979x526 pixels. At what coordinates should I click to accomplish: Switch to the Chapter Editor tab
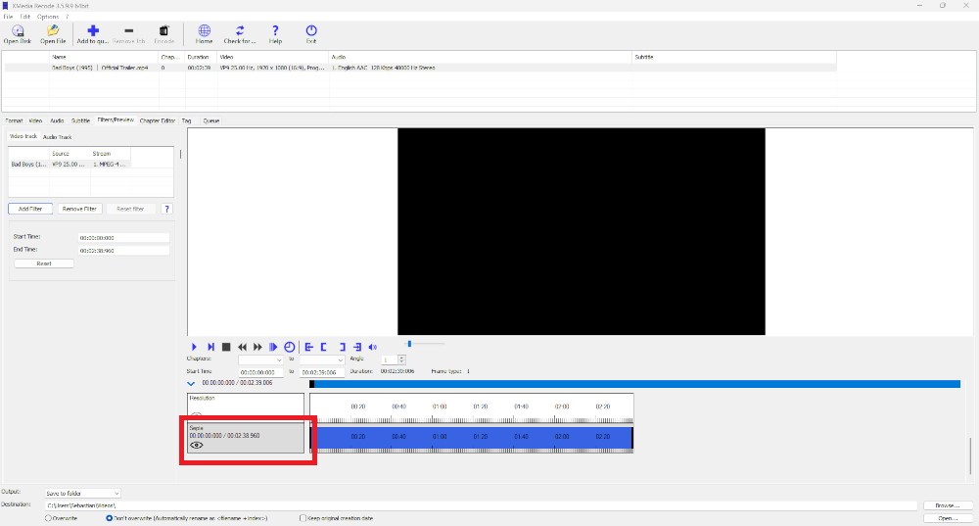click(158, 120)
